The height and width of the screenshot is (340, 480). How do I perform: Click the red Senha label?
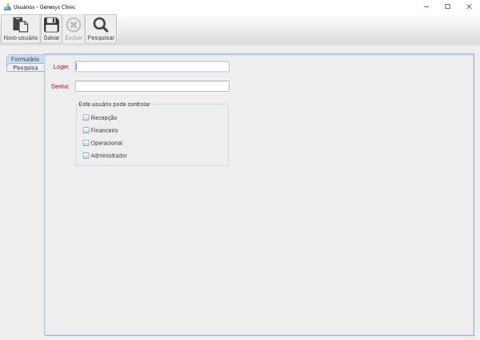(x=61, y=86)
